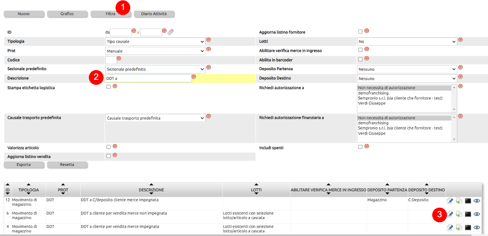Click the scroll-down arrow of Richiedi autorizzazione finanziaria list

[x=454, y=140]
